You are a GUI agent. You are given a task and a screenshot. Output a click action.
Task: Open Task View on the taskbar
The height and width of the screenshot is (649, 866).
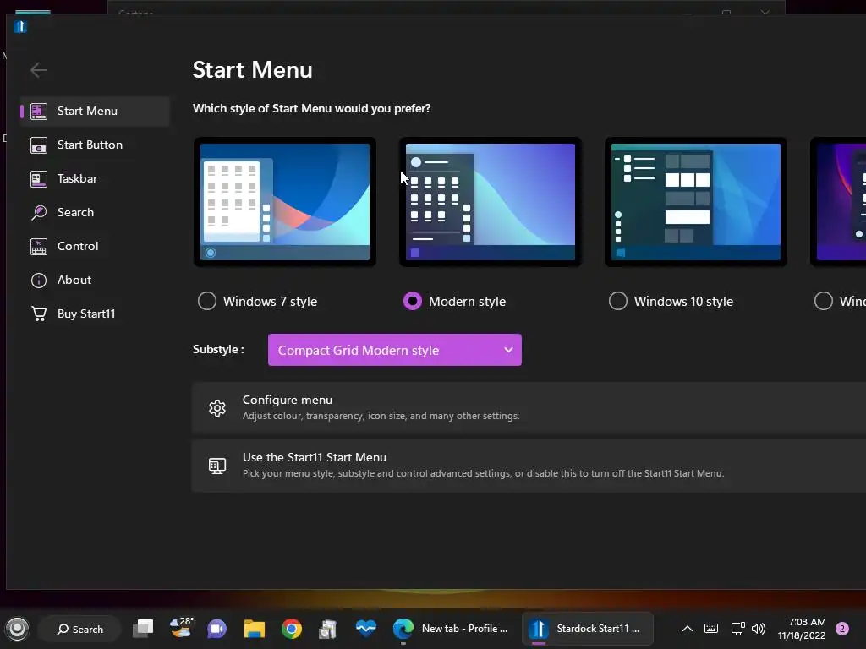click(x=143, y=629)
